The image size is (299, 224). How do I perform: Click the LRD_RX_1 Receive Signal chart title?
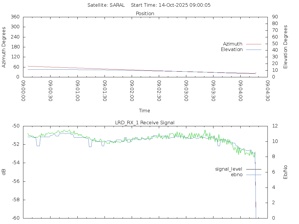coord(145,123)
